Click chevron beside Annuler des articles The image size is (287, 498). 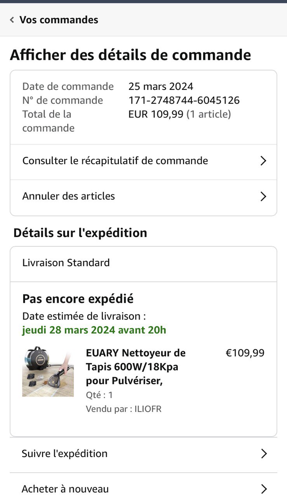coord(263,196)
